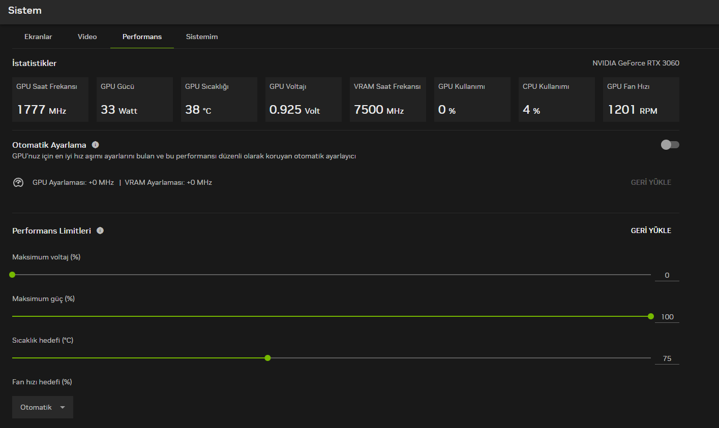Click the GPU Gücü 33 Watt card
The height and width of the screenshot is (428, 719).
pyautogui.click(x=135, y=100)
